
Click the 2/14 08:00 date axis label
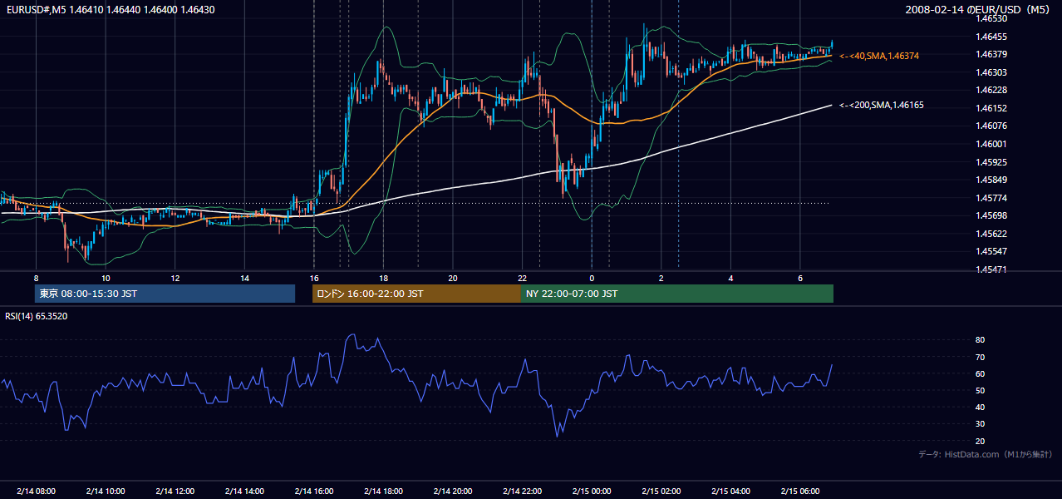click(36, 492)
